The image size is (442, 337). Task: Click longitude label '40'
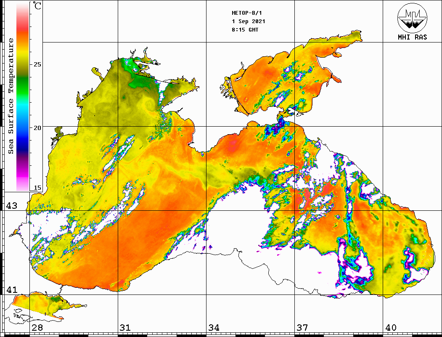[x=391, y=328]
